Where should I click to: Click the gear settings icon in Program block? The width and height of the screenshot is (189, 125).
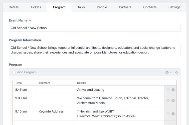[x=167, y=72]
